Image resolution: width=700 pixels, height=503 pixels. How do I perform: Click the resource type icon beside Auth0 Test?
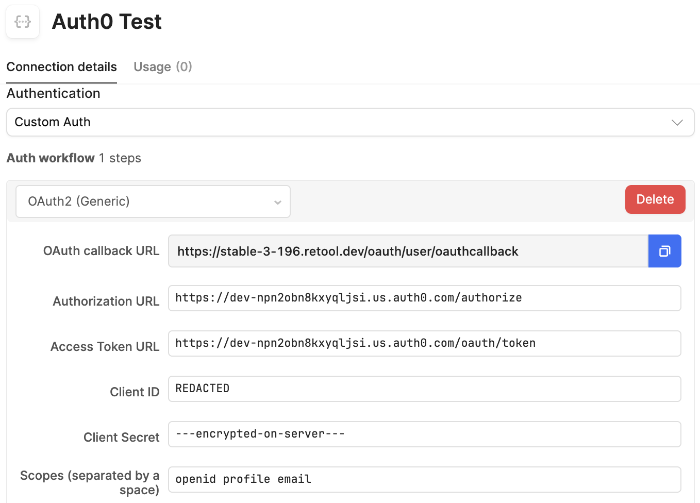[x=23, y=22]
